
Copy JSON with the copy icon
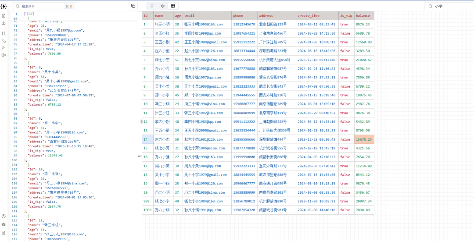[133, 6]
